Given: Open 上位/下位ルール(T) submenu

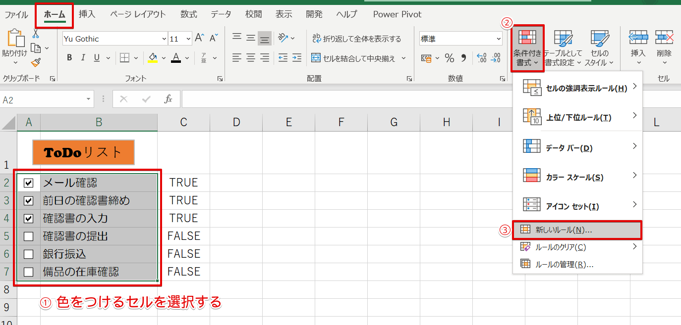Looking at the screenshot, I should (x=577, y=117).
